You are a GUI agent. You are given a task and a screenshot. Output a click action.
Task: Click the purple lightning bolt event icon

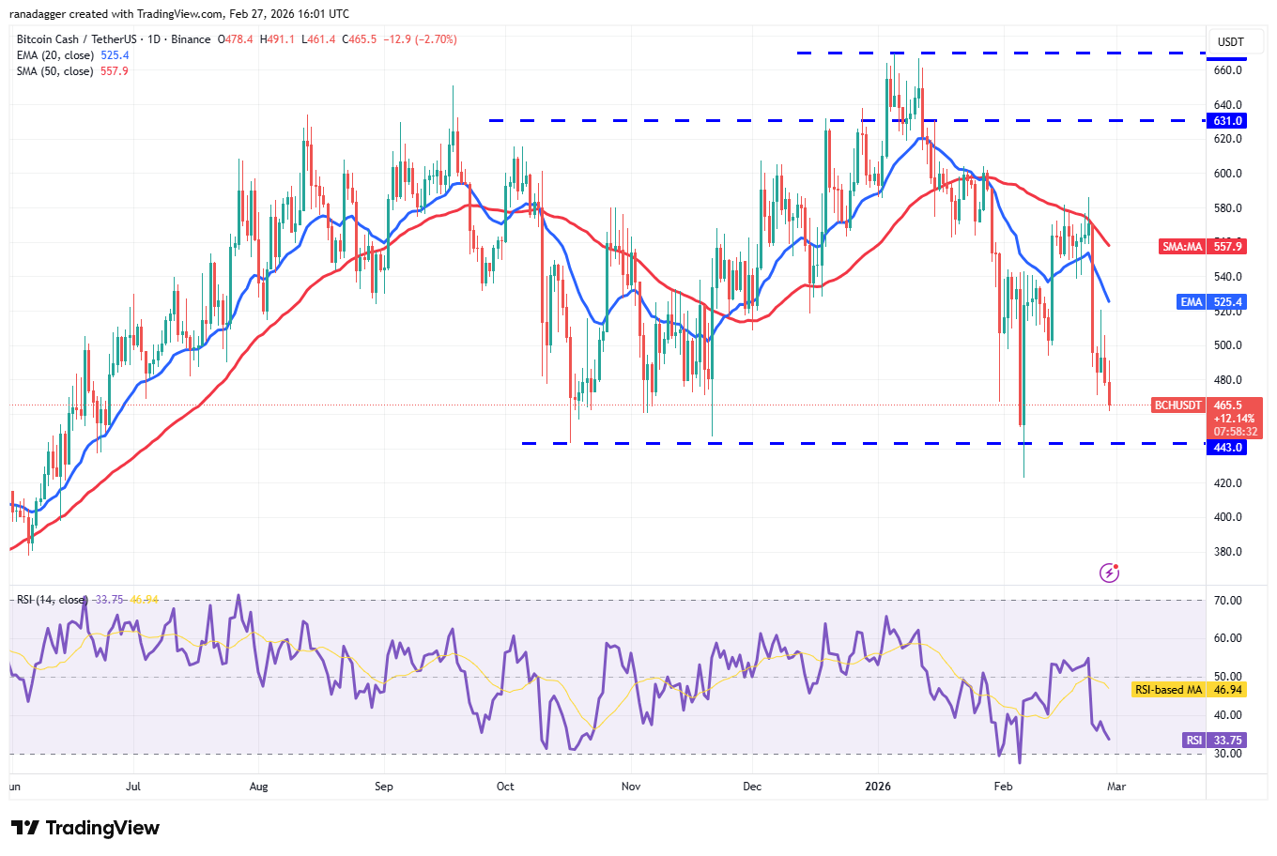click(1109, 573)
